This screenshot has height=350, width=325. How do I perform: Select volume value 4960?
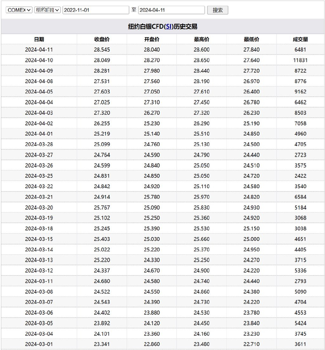coord(300,134)
